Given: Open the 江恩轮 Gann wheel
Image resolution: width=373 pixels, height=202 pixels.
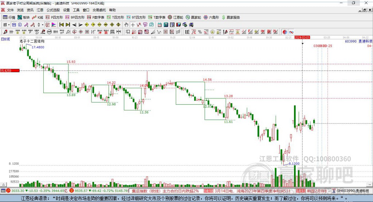Looking at the screenshot, I should (176, 18).
